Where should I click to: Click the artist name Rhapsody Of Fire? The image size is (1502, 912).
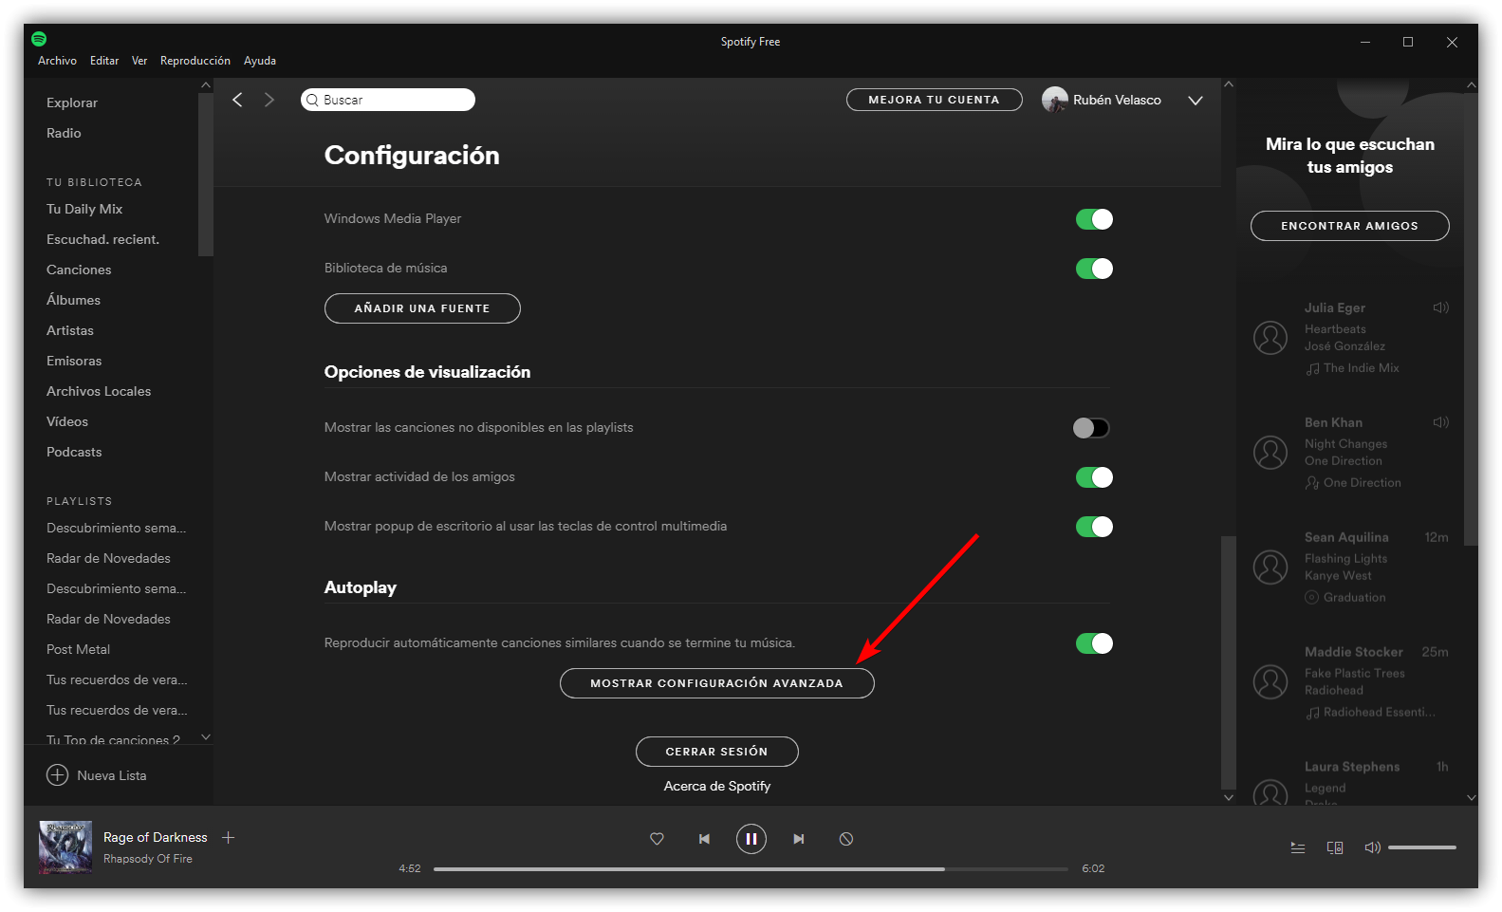(x=148, y=859)
